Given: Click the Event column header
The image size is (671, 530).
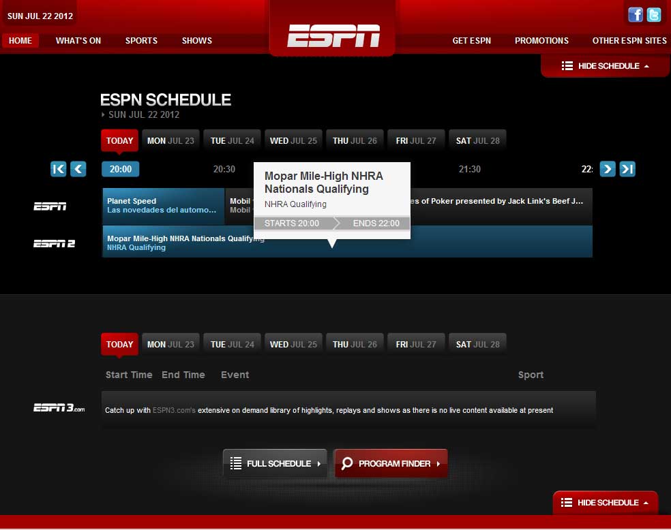Looking at the screenshot, I should point(235,375).
